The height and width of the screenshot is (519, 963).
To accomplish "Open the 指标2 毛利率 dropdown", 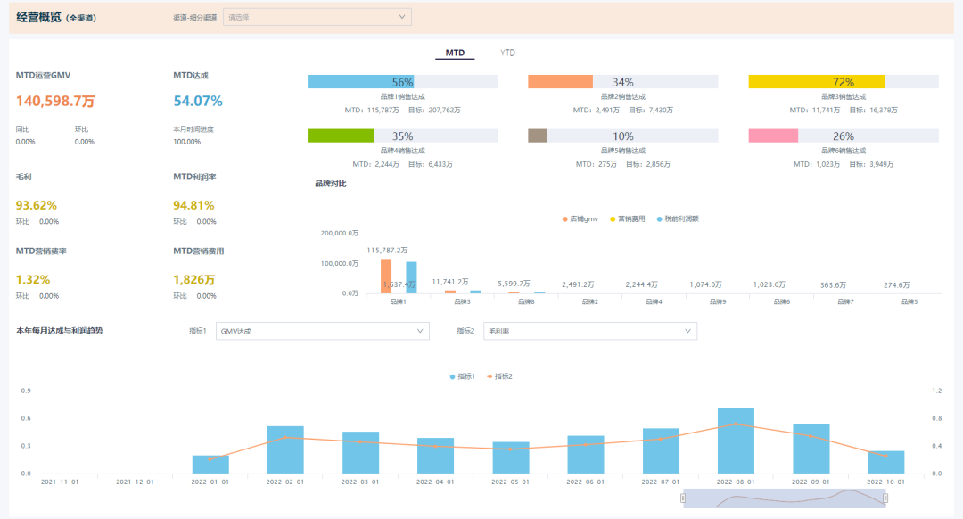I will click(590, 331).
